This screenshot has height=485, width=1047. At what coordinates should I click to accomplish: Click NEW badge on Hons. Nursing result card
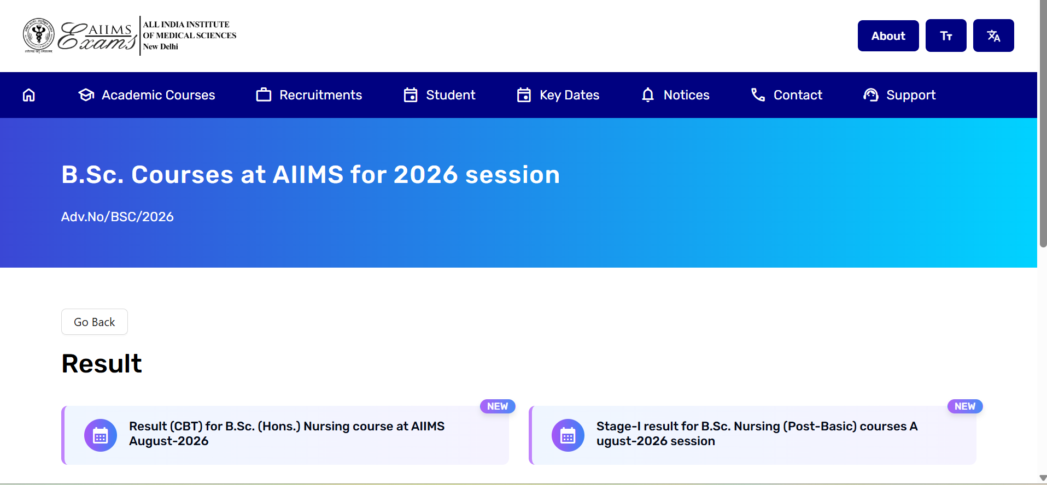498,406
